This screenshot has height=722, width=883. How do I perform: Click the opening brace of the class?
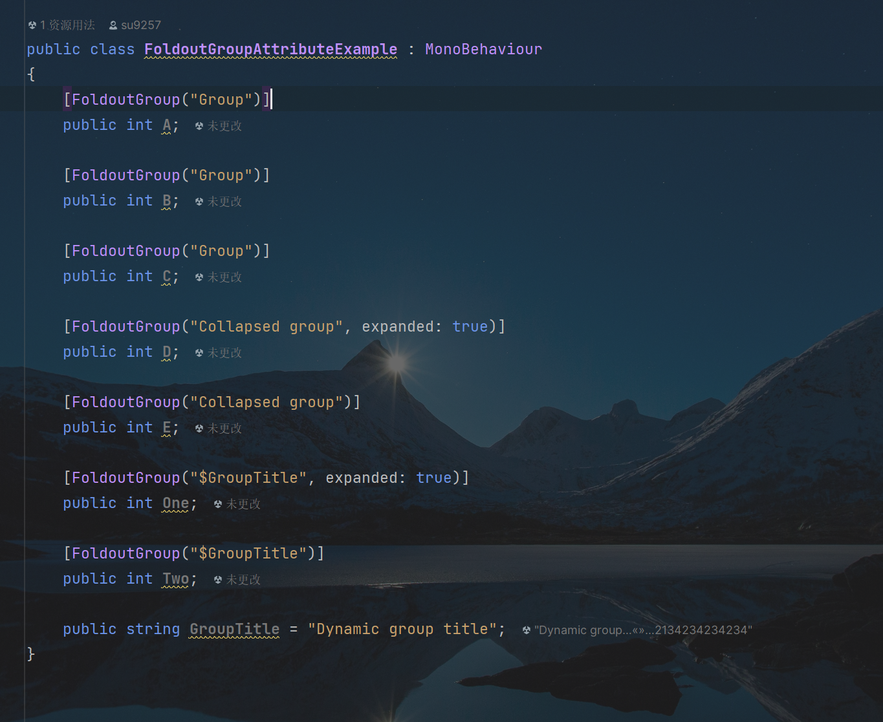click(31, 74)
